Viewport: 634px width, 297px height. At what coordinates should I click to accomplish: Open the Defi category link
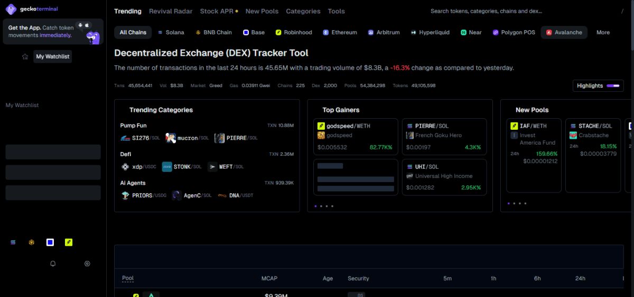coord(126,154)
